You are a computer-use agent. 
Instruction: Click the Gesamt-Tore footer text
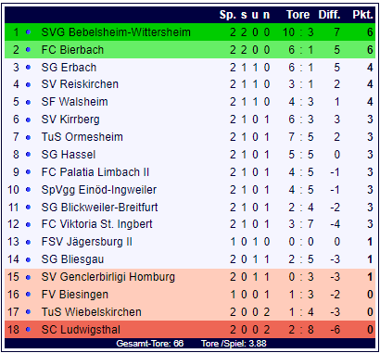click(x=150, y=343)
